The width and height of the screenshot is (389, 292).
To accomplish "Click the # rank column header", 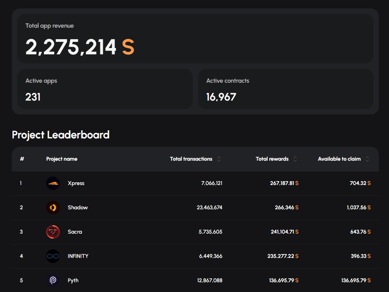I will point(22,159).
